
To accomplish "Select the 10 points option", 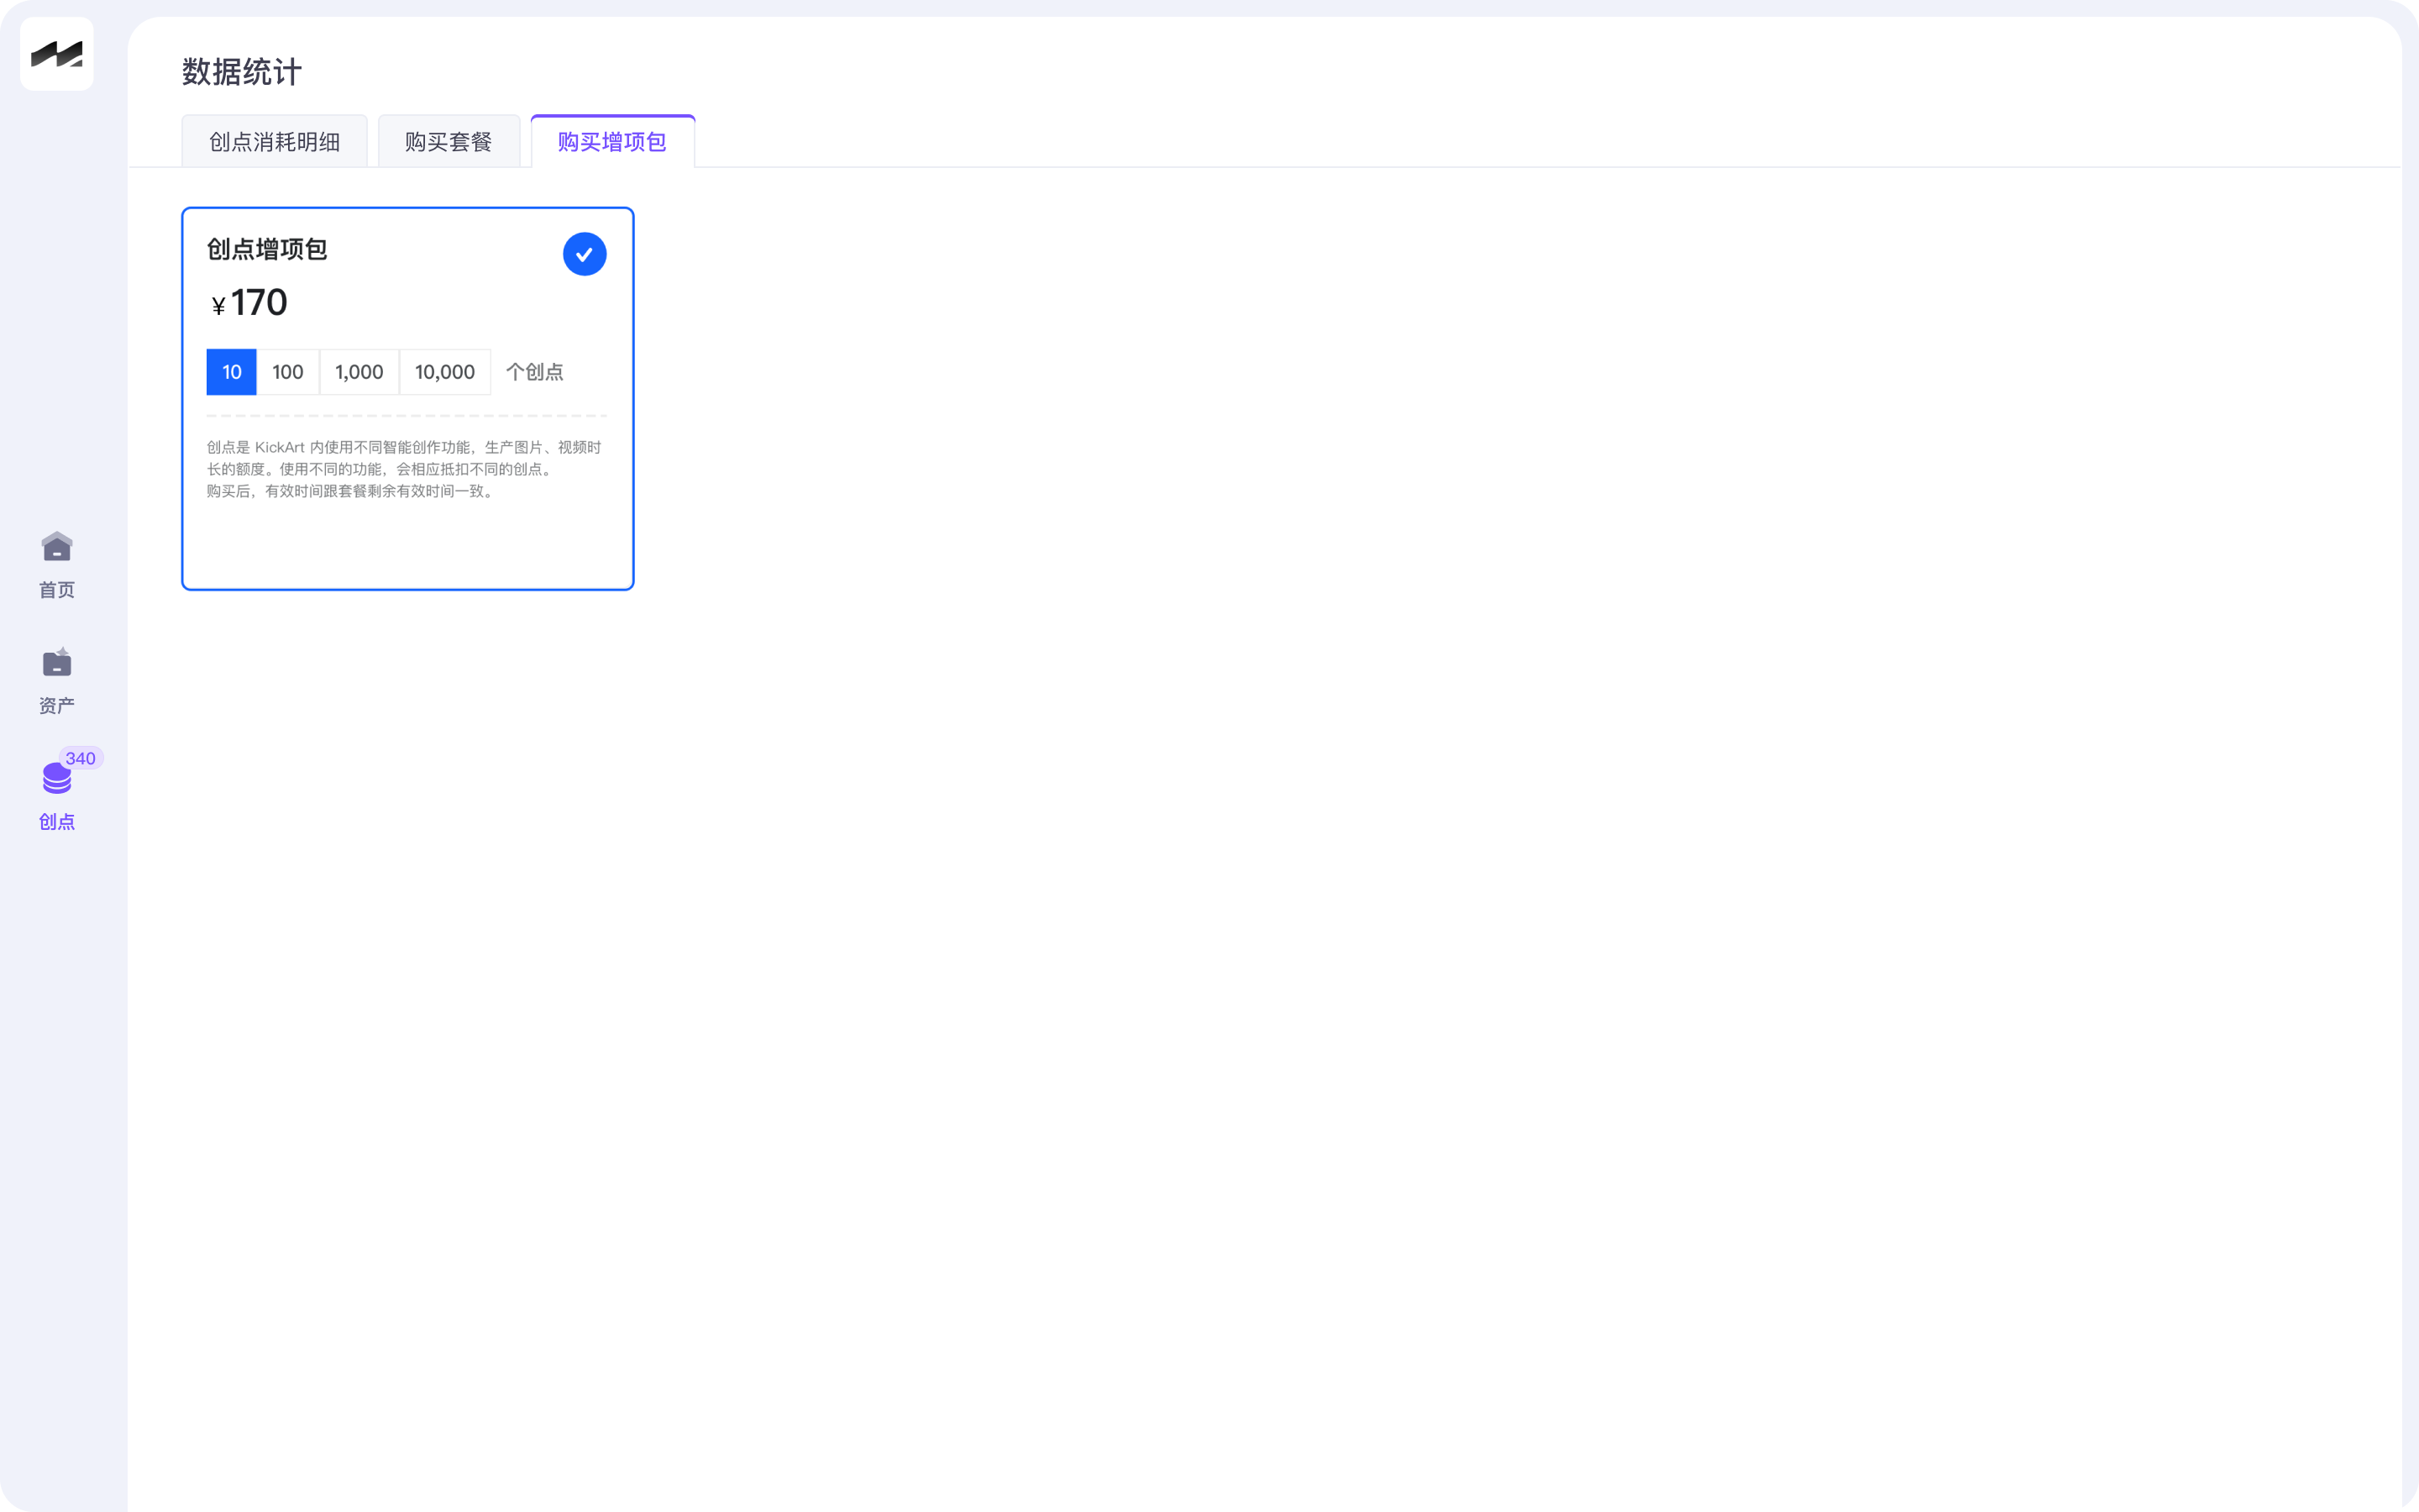I will coord(232,372).
